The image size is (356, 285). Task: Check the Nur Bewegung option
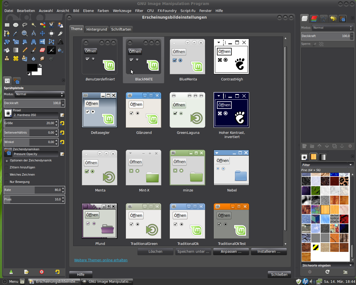tap(6, 182)
